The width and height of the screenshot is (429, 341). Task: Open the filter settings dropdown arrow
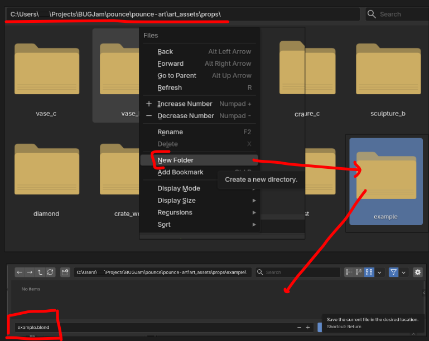click(404, 272)
